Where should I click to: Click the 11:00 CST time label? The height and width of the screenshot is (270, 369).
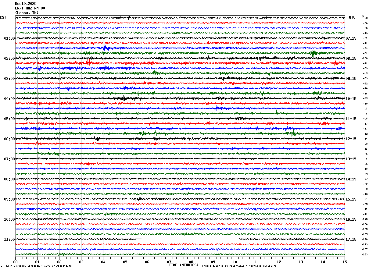[9, 240]
